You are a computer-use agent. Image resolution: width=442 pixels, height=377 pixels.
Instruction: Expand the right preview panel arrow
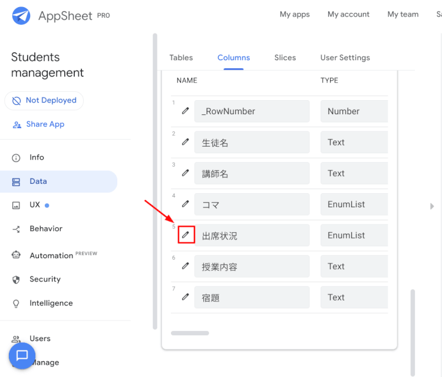[432, 206]
